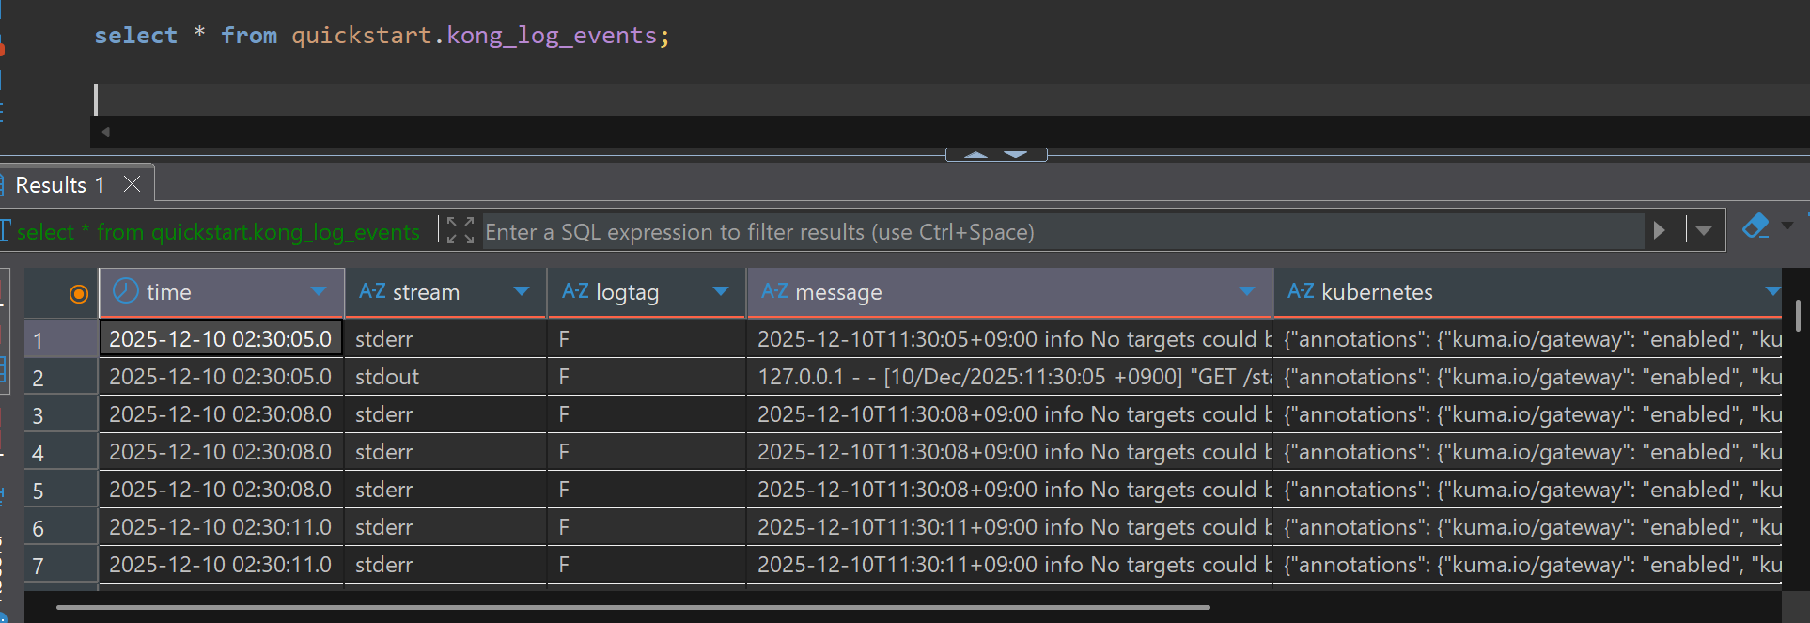Select the Results 1 tab
1810x623 pixels.
point(60,185)
